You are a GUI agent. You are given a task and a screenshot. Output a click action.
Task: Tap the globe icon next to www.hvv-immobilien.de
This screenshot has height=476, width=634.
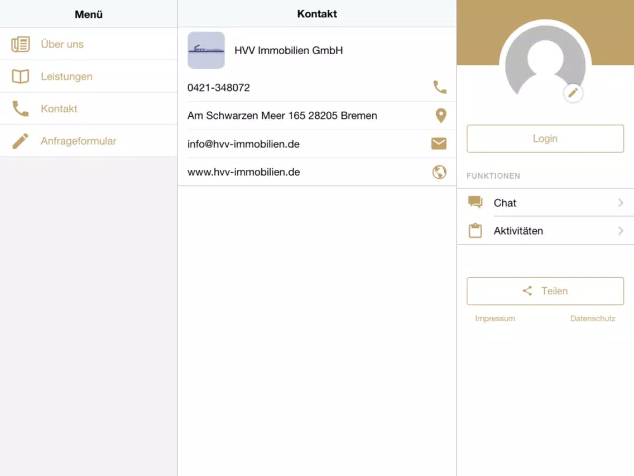click(439, 172)
